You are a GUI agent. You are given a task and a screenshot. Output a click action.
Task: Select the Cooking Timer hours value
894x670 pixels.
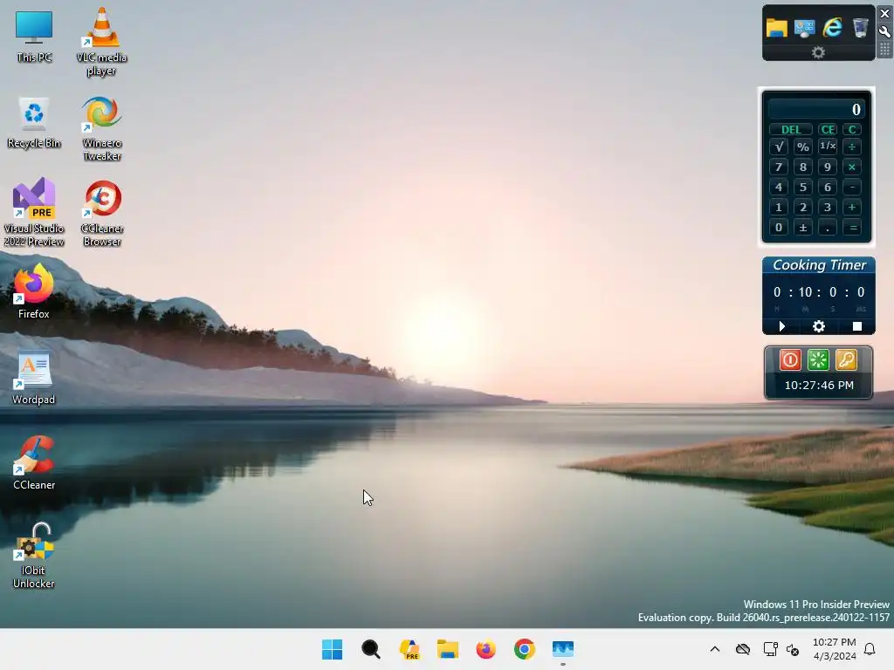coord(777,292)
